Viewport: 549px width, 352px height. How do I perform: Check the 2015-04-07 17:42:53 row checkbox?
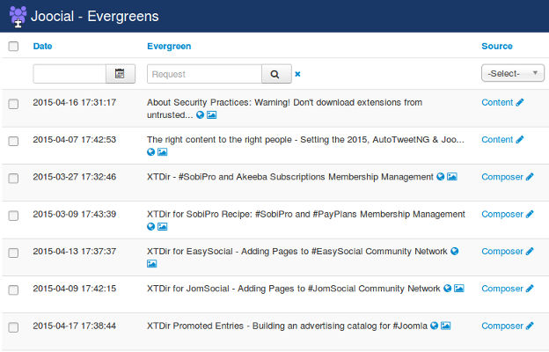pyautogui.click(x=13, y=141)
